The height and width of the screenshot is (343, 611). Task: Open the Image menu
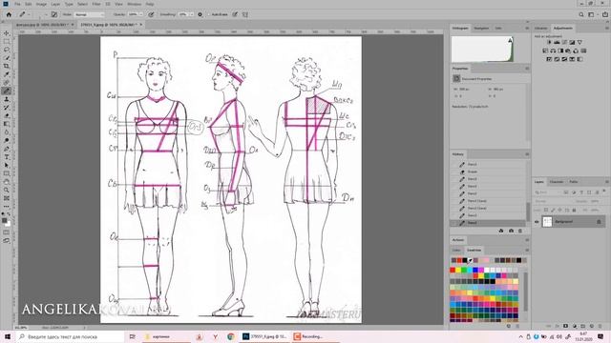41,4
